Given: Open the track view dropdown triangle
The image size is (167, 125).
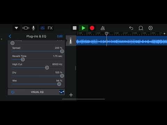Looking at the screenshot, I should (x=16, y=28).
